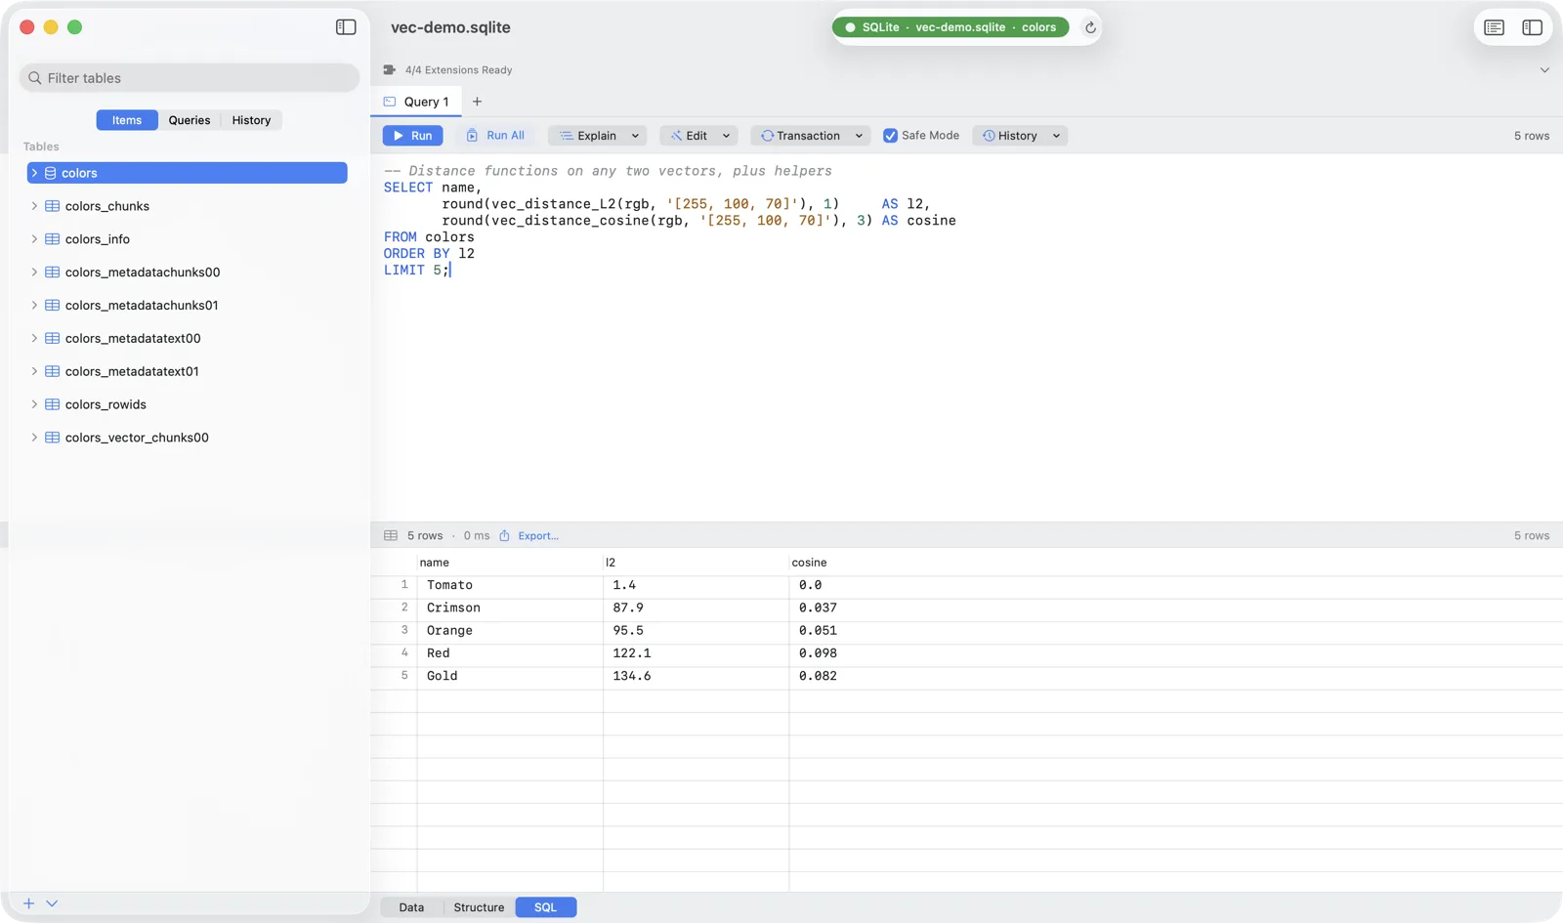Click the colors_metadatachunks01 table icon

click(x=53, y=306)
